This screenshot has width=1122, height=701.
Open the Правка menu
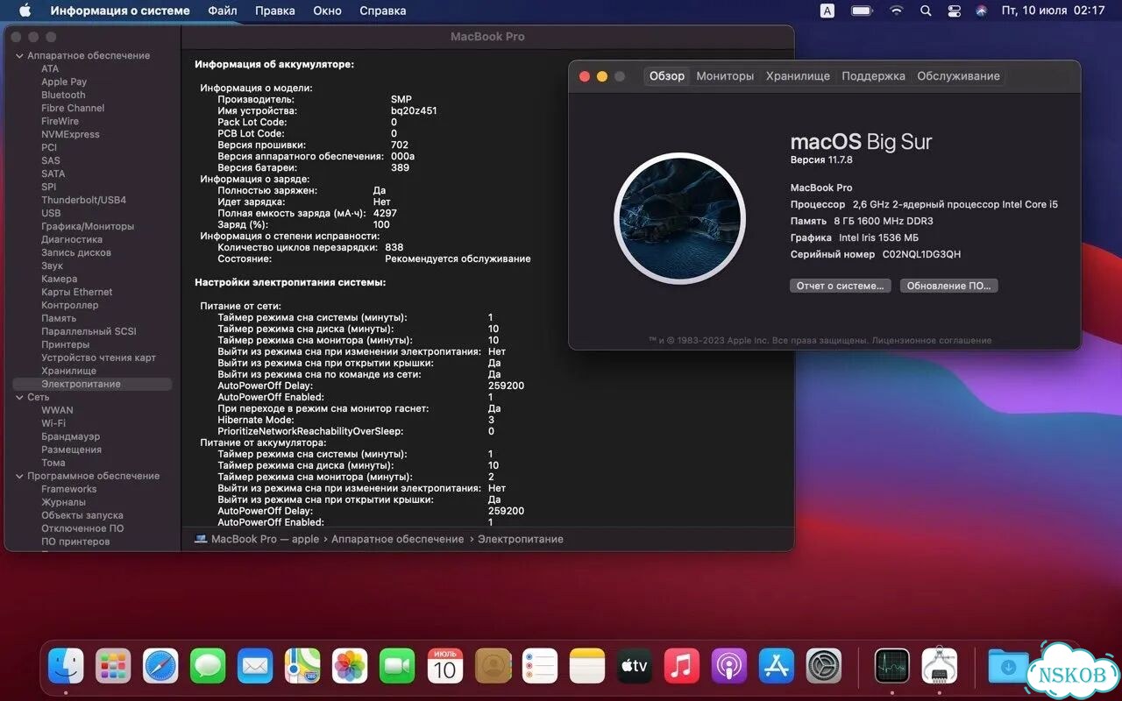tap(274, 11)
